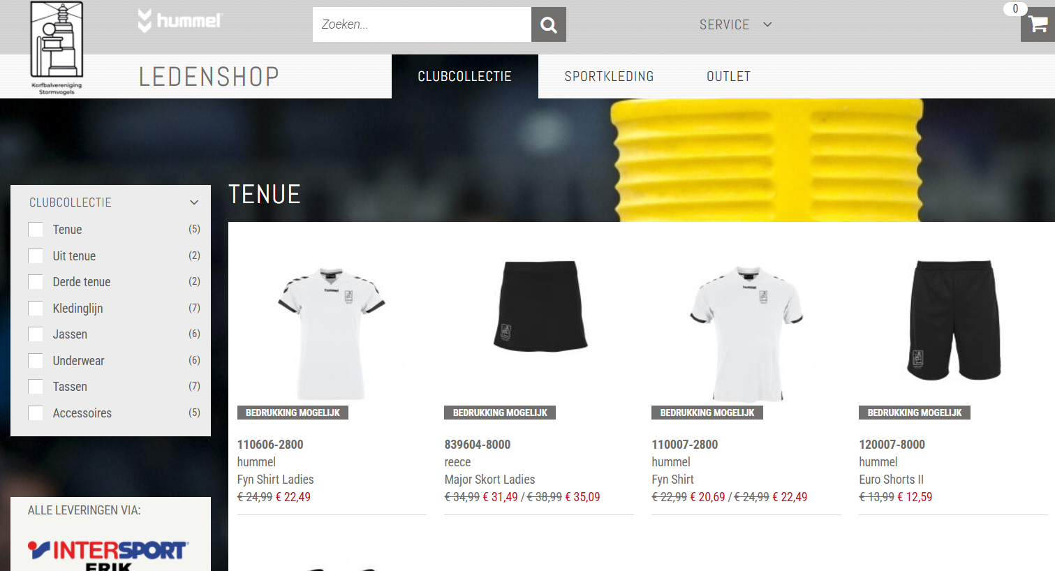This screenshot has height=571, width=1055.
Task: Tick the Kledinglijn filter checkbox
Action: coord(36,309)
